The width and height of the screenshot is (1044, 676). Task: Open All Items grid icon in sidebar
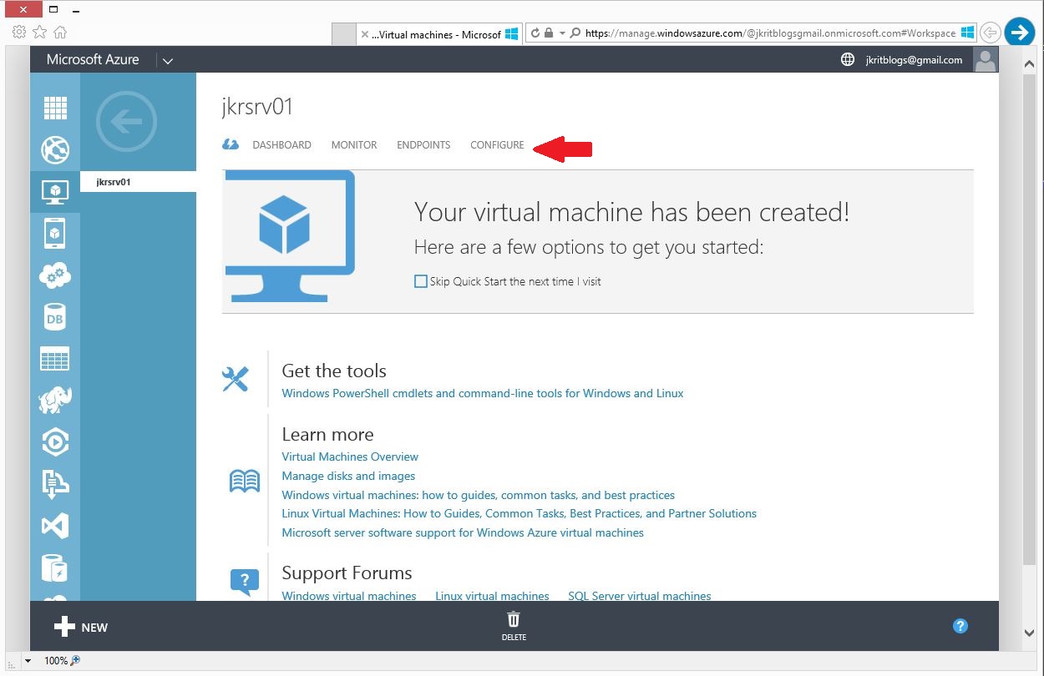55,108
